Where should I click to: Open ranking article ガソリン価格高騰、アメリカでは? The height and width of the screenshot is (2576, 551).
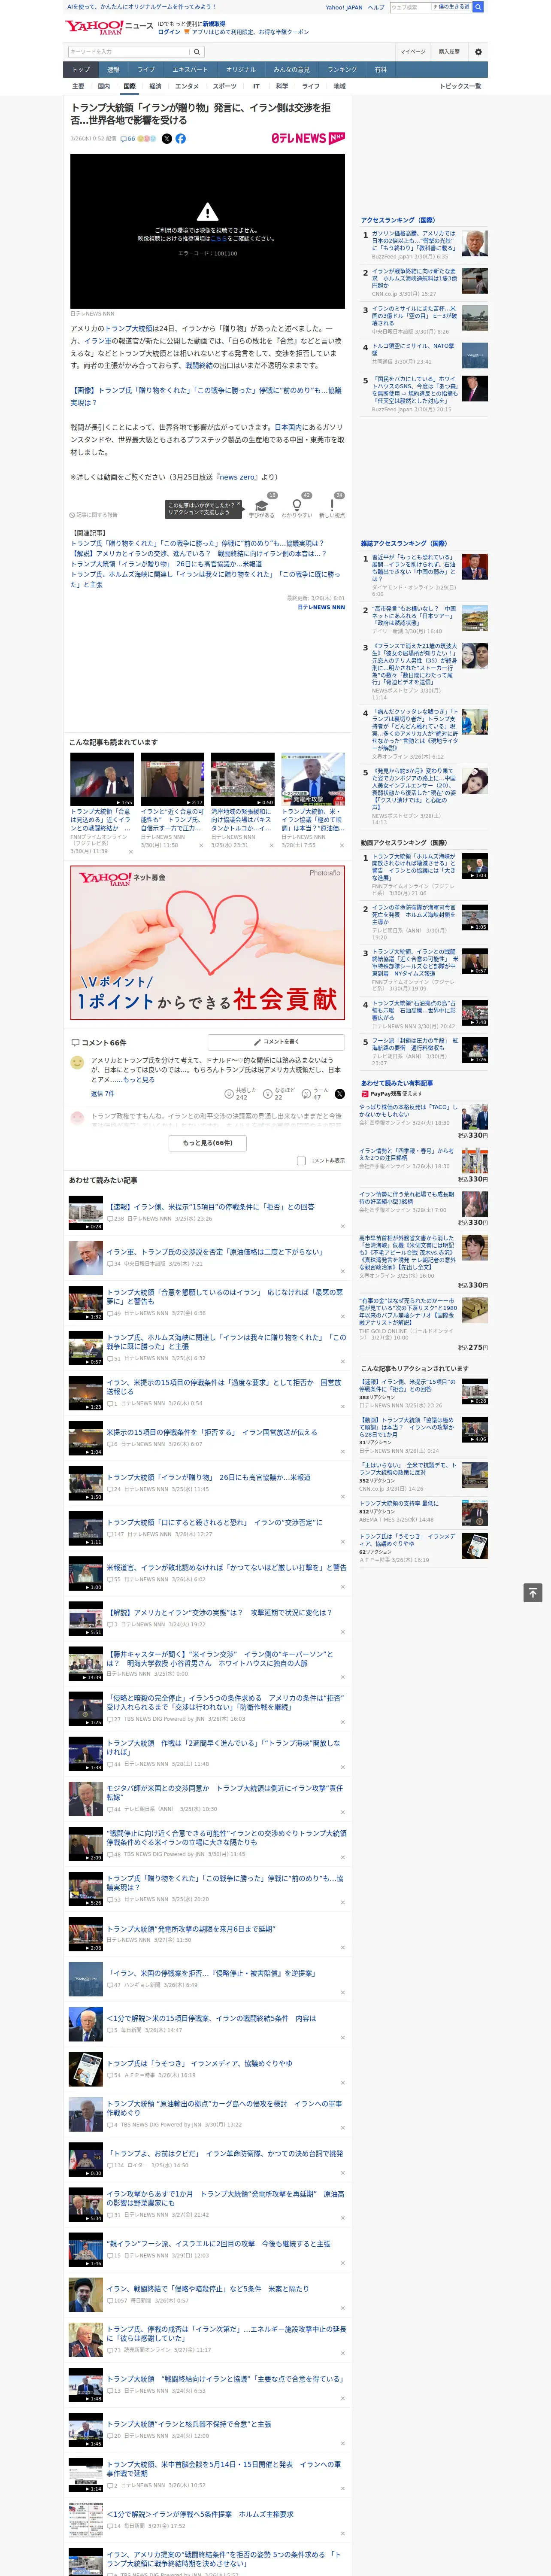[x=413, y=241]
